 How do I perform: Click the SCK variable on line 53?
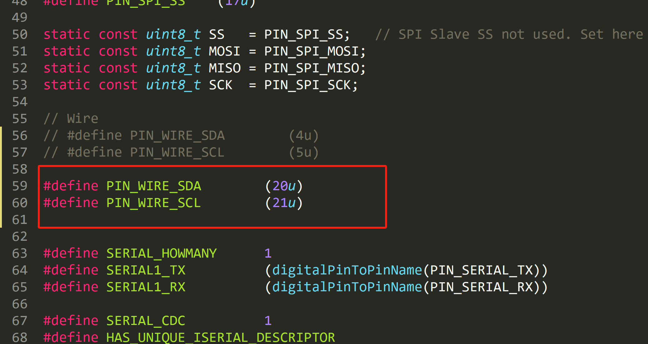click(220, 85)
